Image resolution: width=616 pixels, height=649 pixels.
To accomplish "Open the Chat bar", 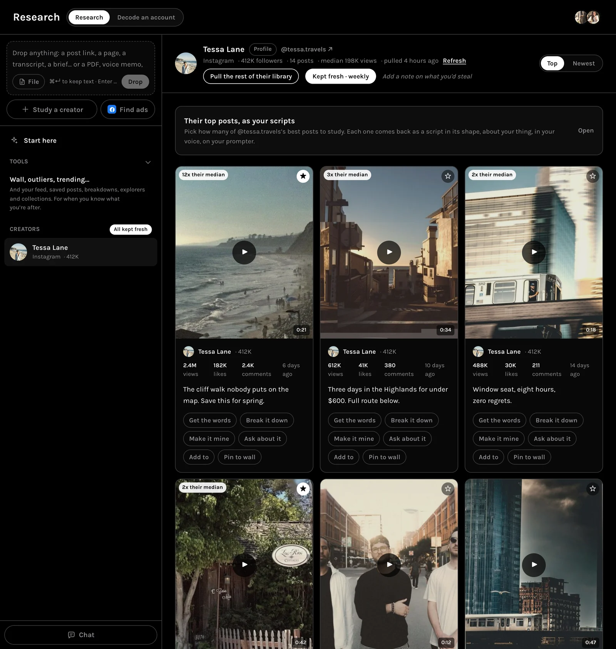I will click(81, 635).
